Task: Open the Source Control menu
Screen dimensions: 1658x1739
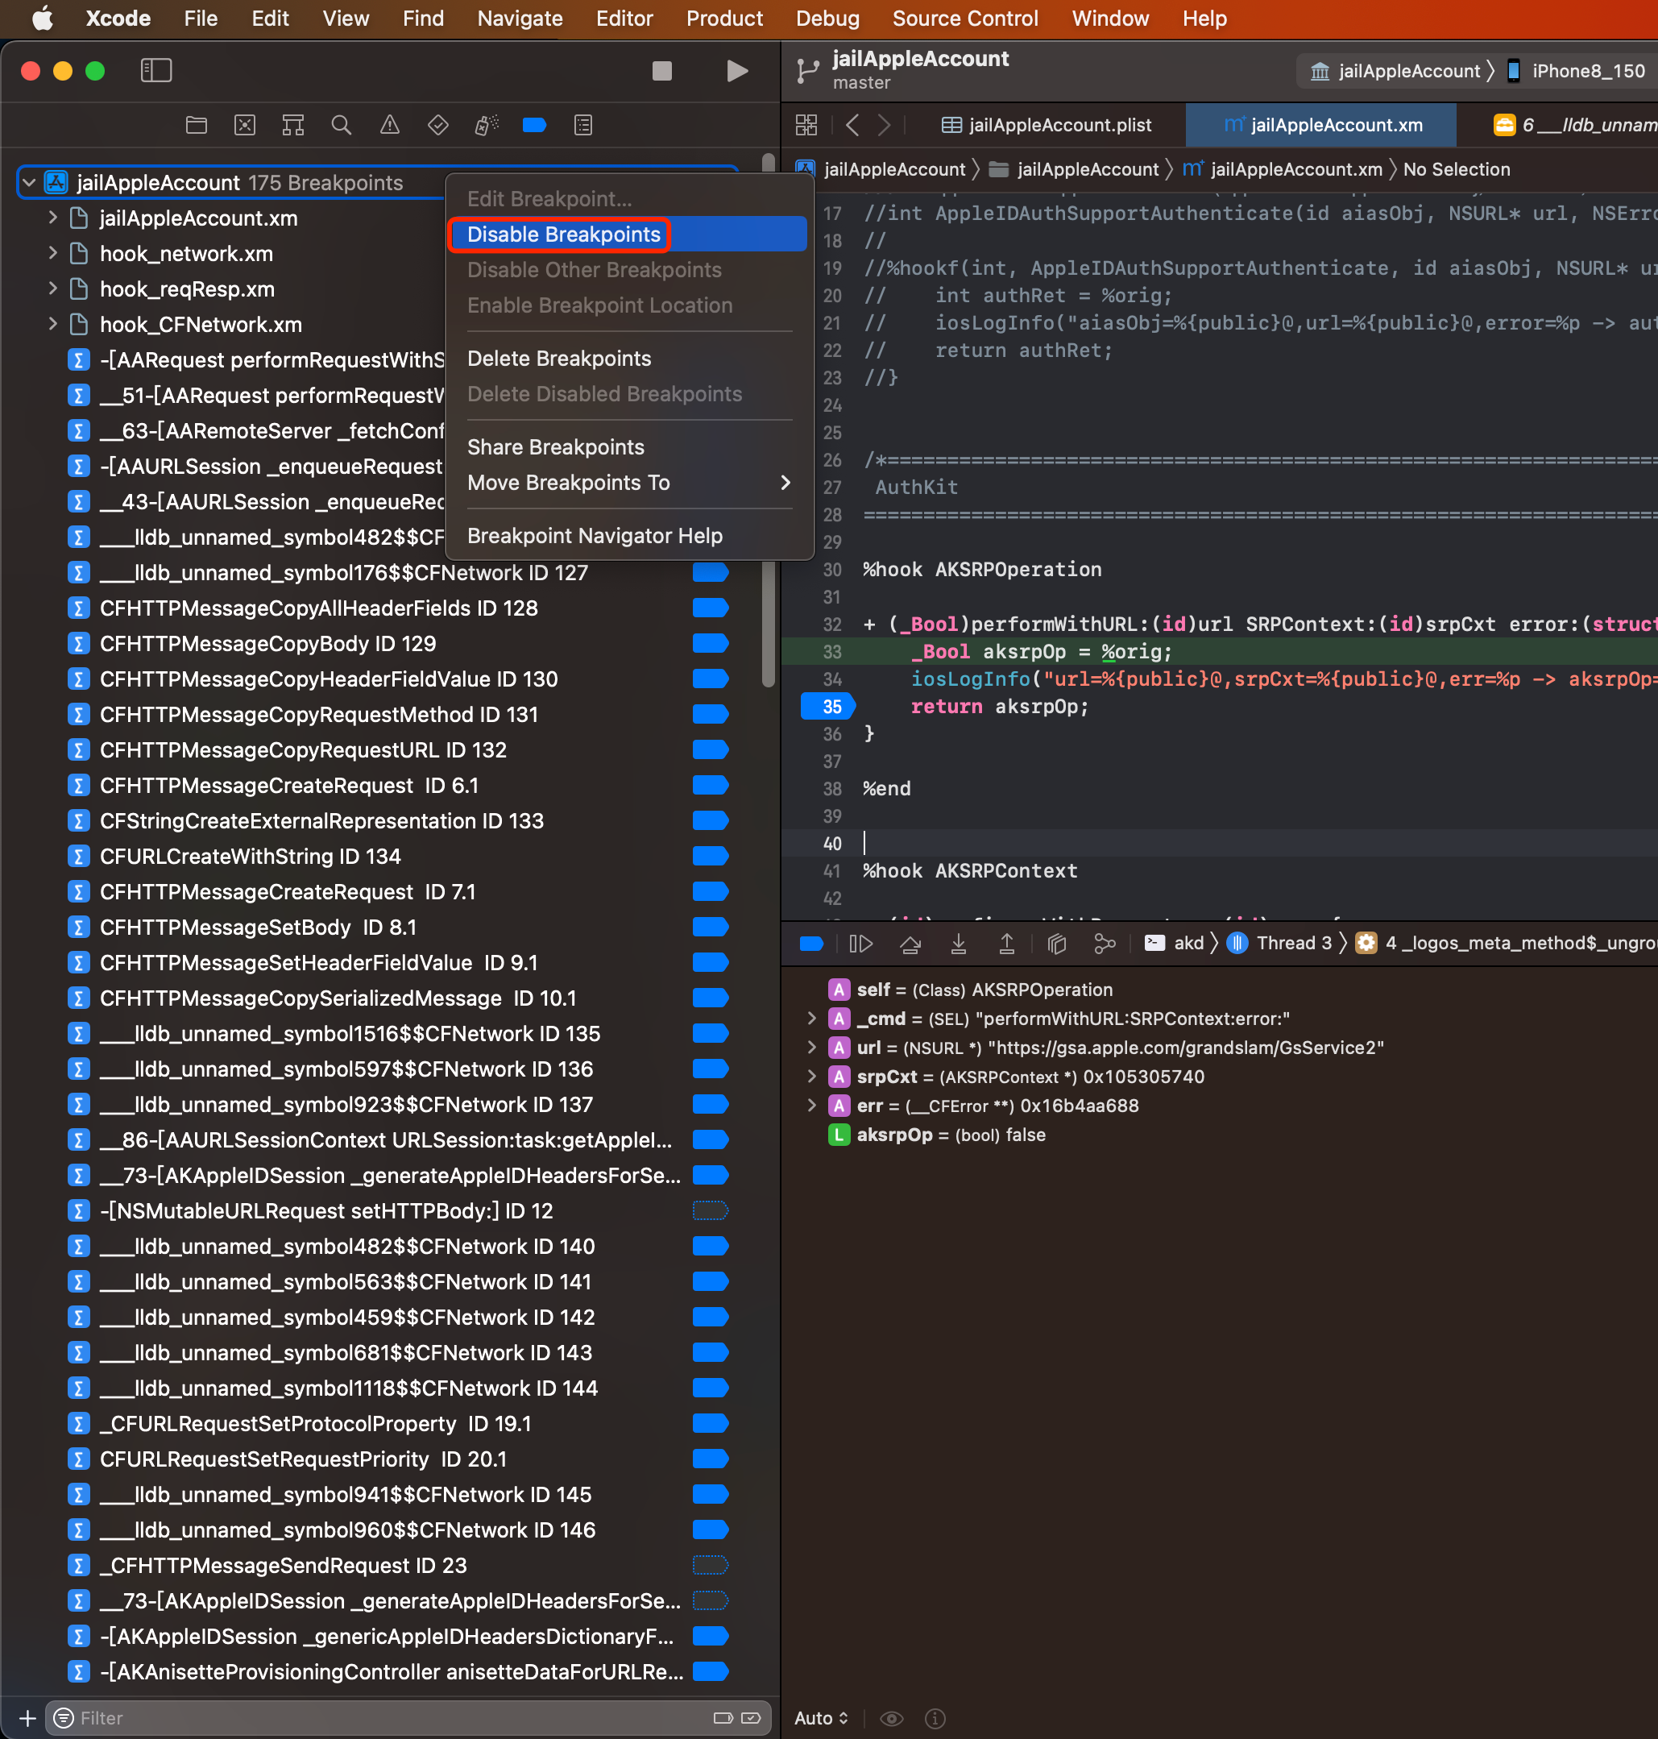Action: [x=965, y=19]
